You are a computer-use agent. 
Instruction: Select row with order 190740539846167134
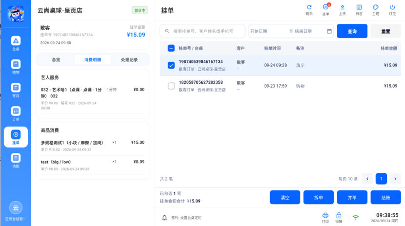click(x=280, y=65)
